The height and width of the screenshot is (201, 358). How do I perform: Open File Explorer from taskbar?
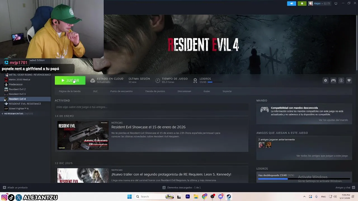click(196, 197)
